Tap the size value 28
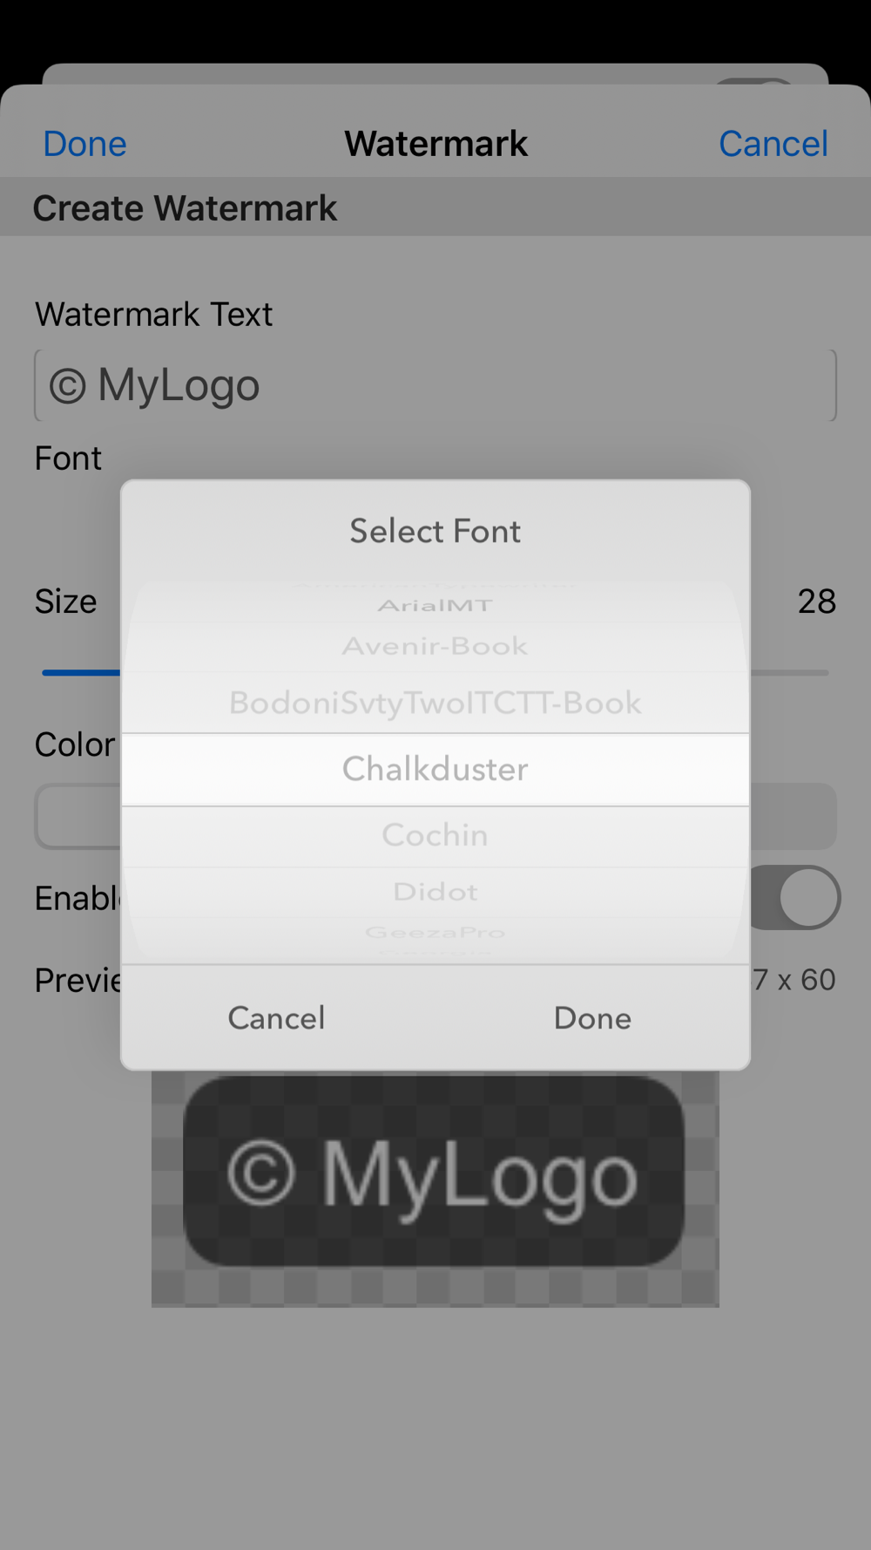The image size is (871, 1550). (x=816, y=602)
